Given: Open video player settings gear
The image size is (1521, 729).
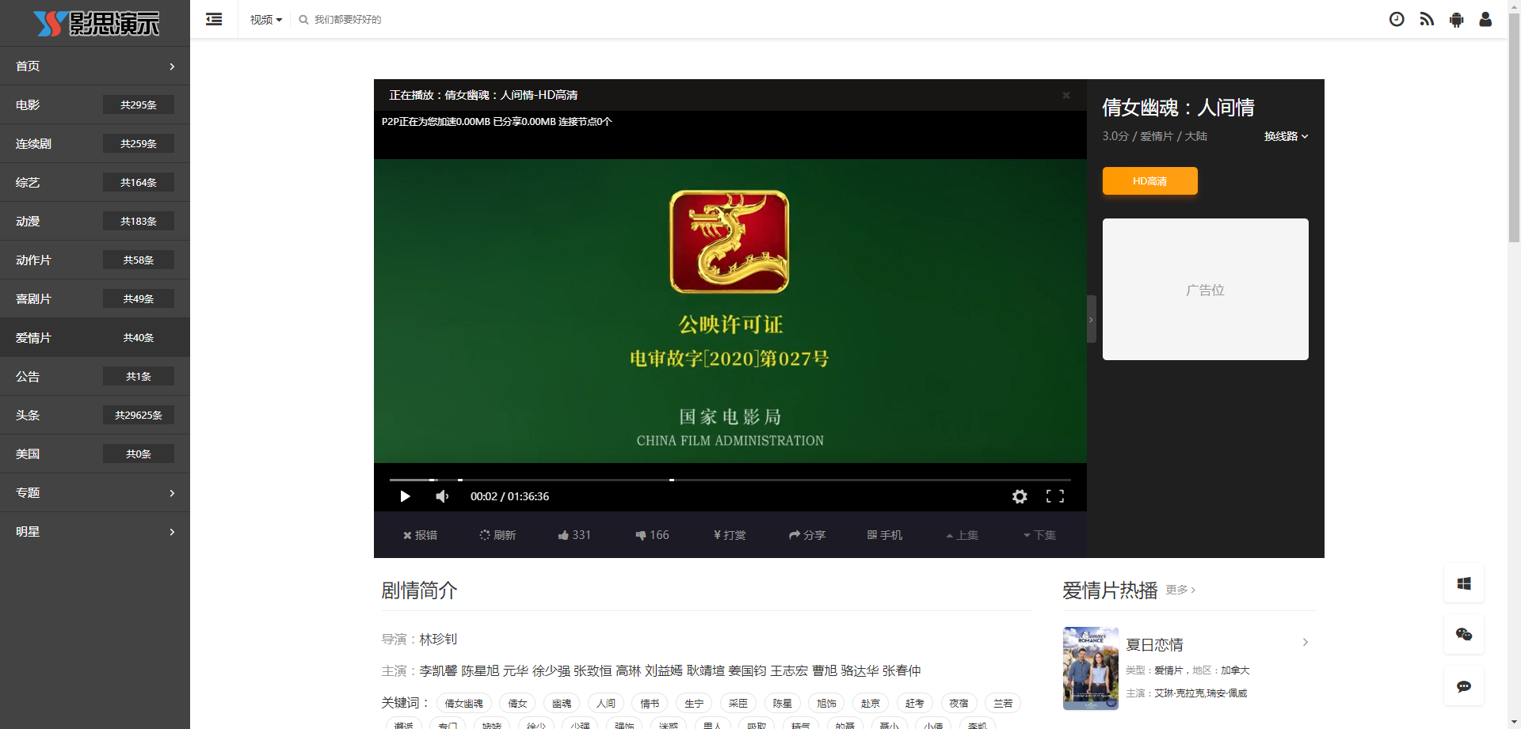Looking at the screenshot, I should click(x=1020, y=496).
